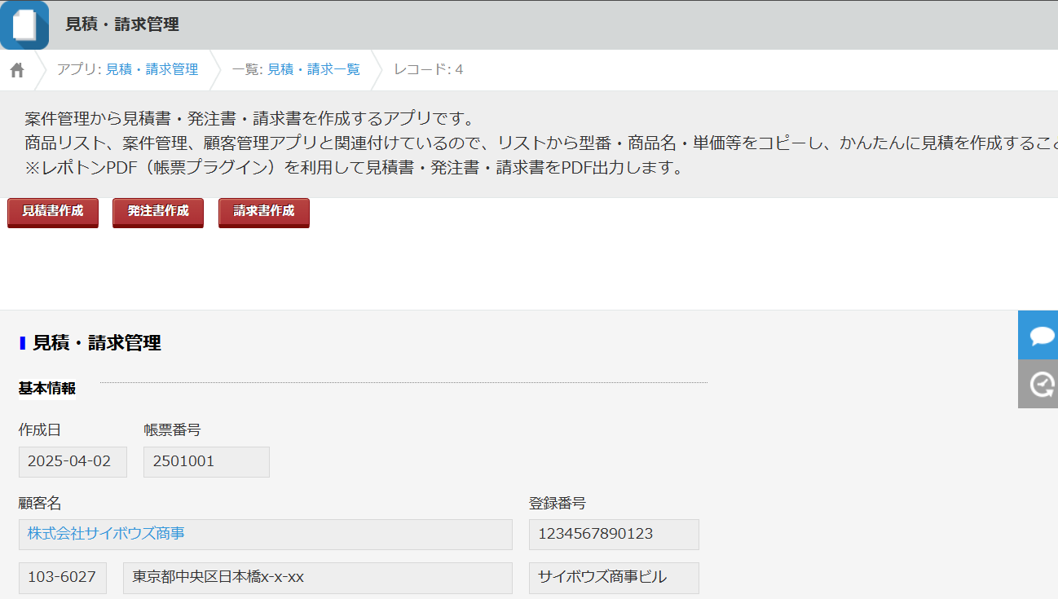Click the 請求書作成 button
Viewport: 1058px width, 599px height.
264,212
